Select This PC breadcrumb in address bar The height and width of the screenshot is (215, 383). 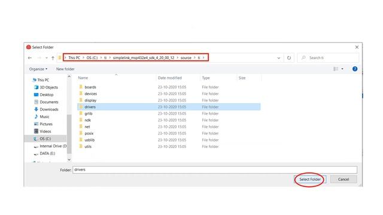[x=74, y=58]
